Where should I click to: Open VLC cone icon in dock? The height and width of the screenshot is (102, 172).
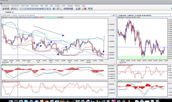129,101
